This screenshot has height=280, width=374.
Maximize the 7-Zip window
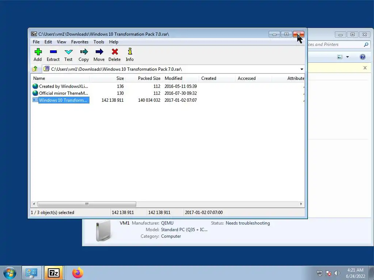pos(286,34)
